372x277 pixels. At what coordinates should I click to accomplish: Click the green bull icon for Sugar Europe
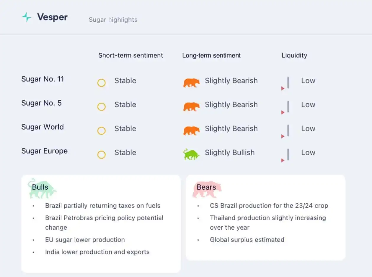[191, 154]
